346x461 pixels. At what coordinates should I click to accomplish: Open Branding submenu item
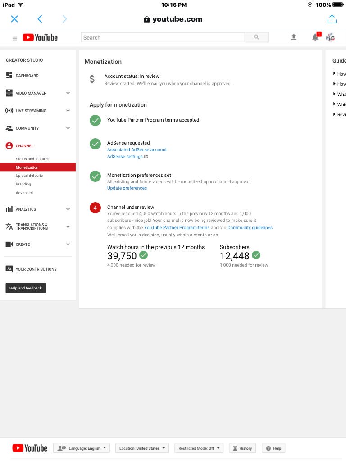point(23,184)
